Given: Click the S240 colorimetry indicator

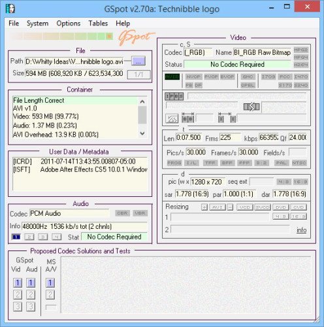Looking at the screenshot, I should pyautogui.click(x=300, y=85).
